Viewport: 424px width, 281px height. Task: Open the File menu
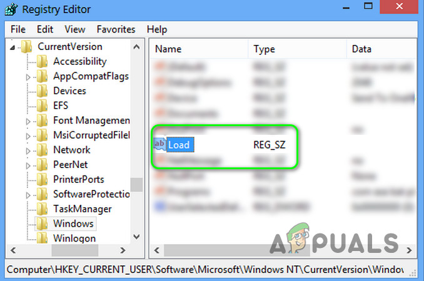(18, 29)
